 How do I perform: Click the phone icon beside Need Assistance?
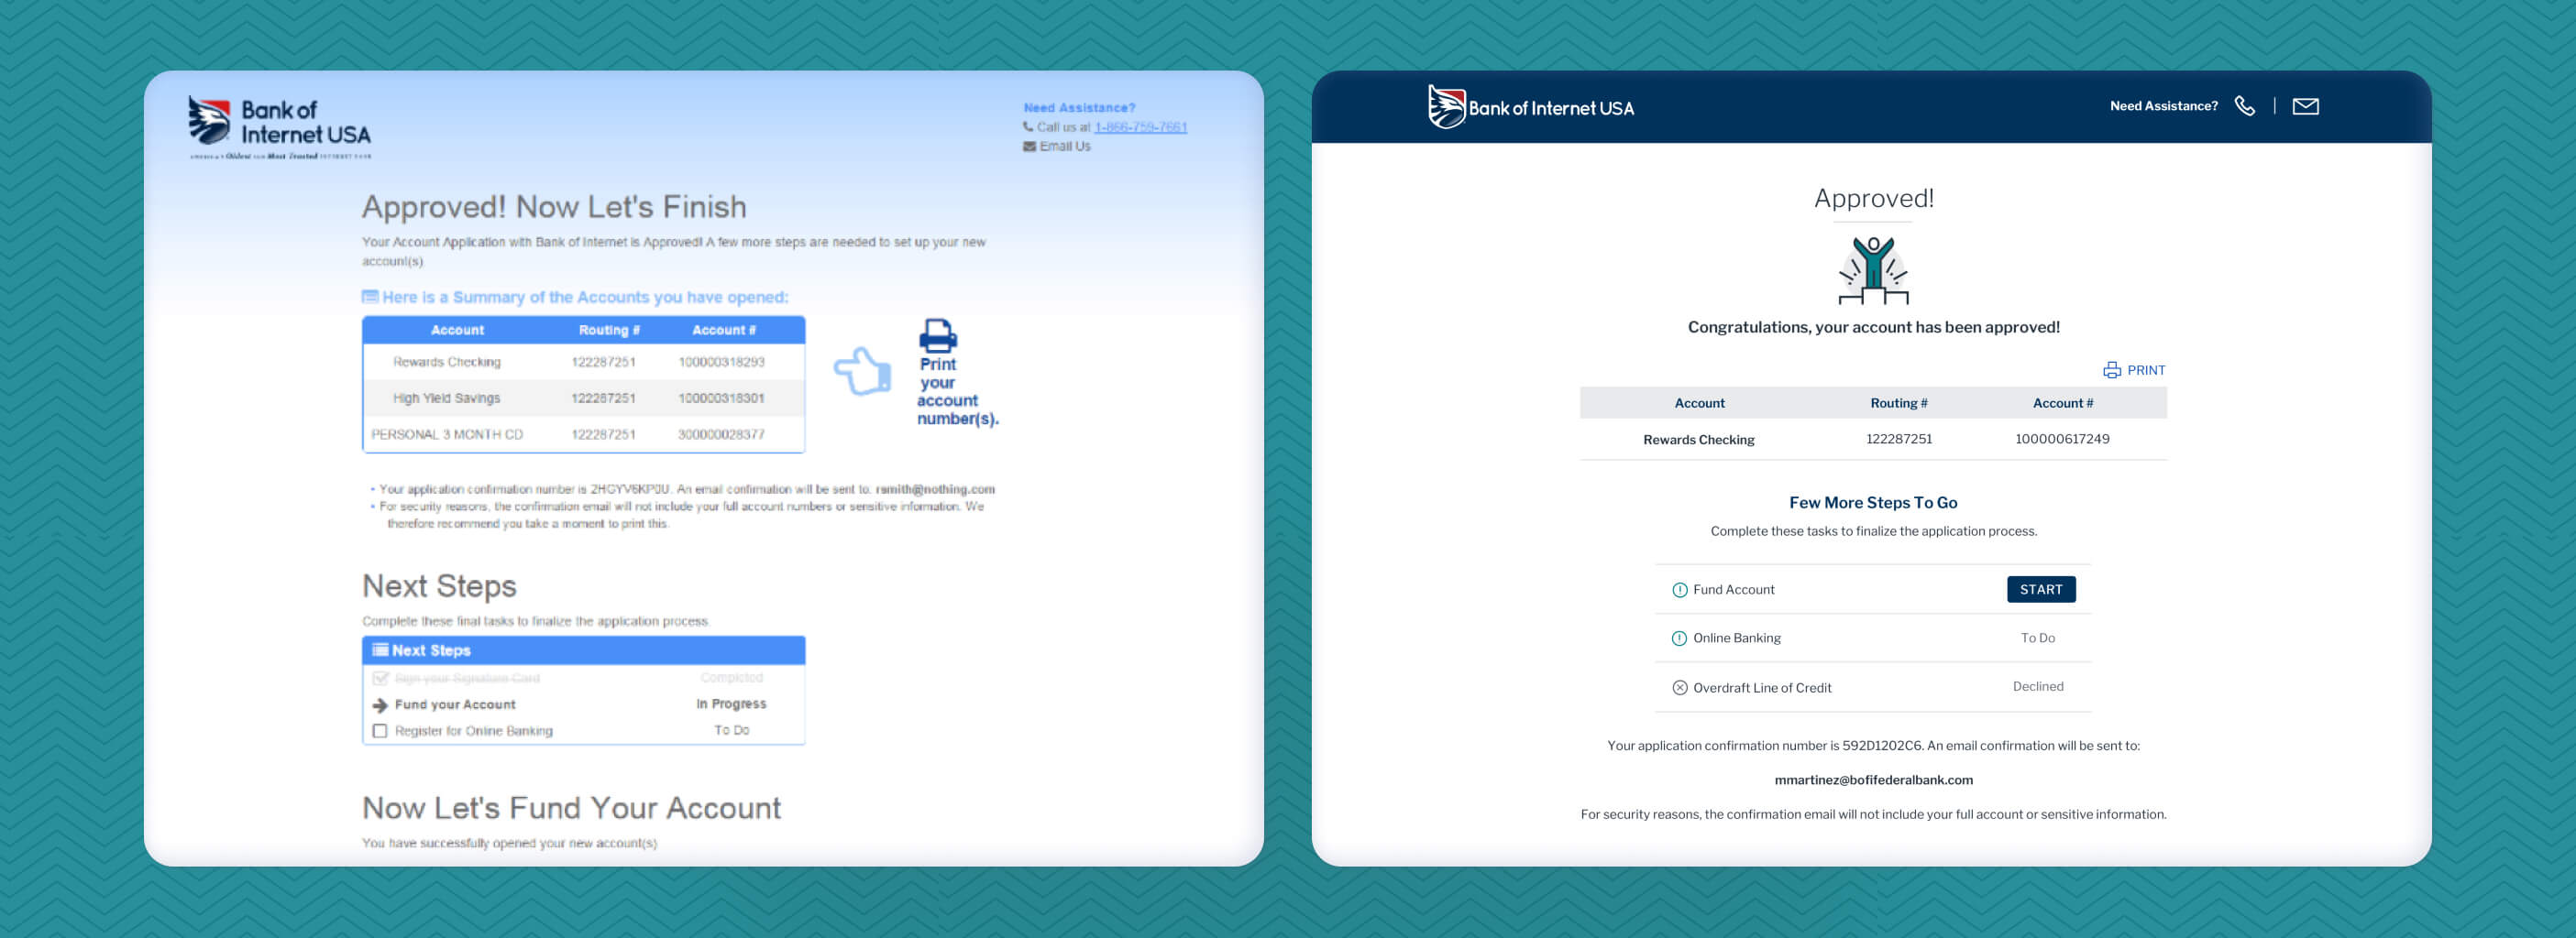pos(2245,106)
